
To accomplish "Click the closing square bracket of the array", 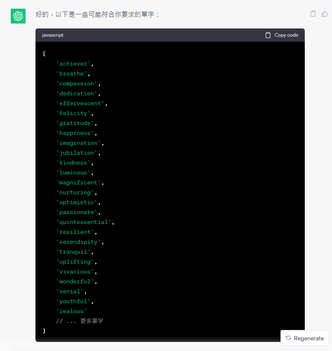I will pos(44,331).
